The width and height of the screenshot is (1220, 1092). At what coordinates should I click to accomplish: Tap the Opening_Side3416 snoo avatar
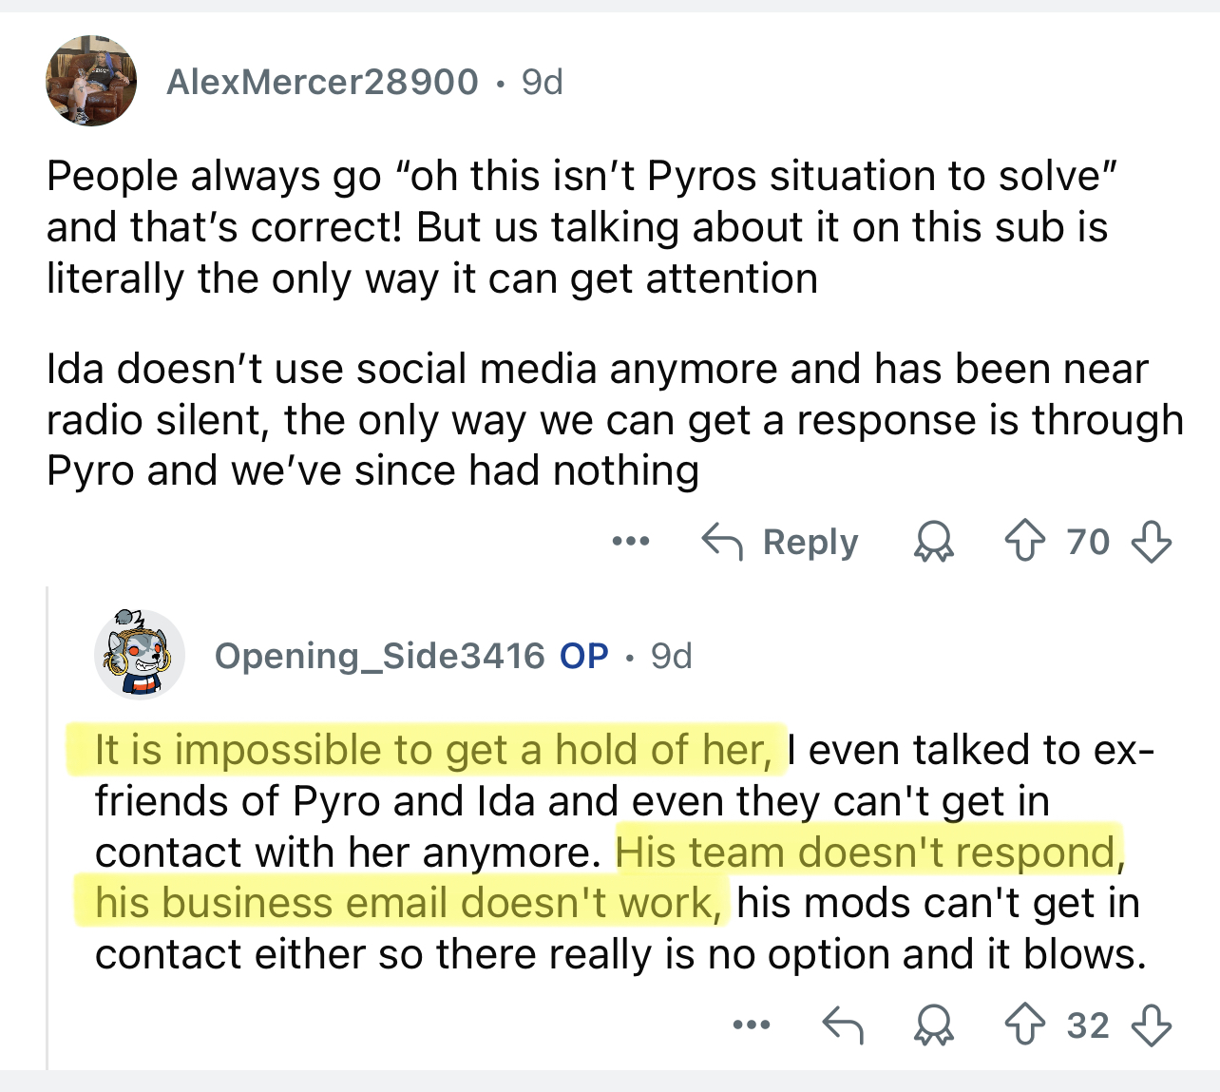click(140, 655)
